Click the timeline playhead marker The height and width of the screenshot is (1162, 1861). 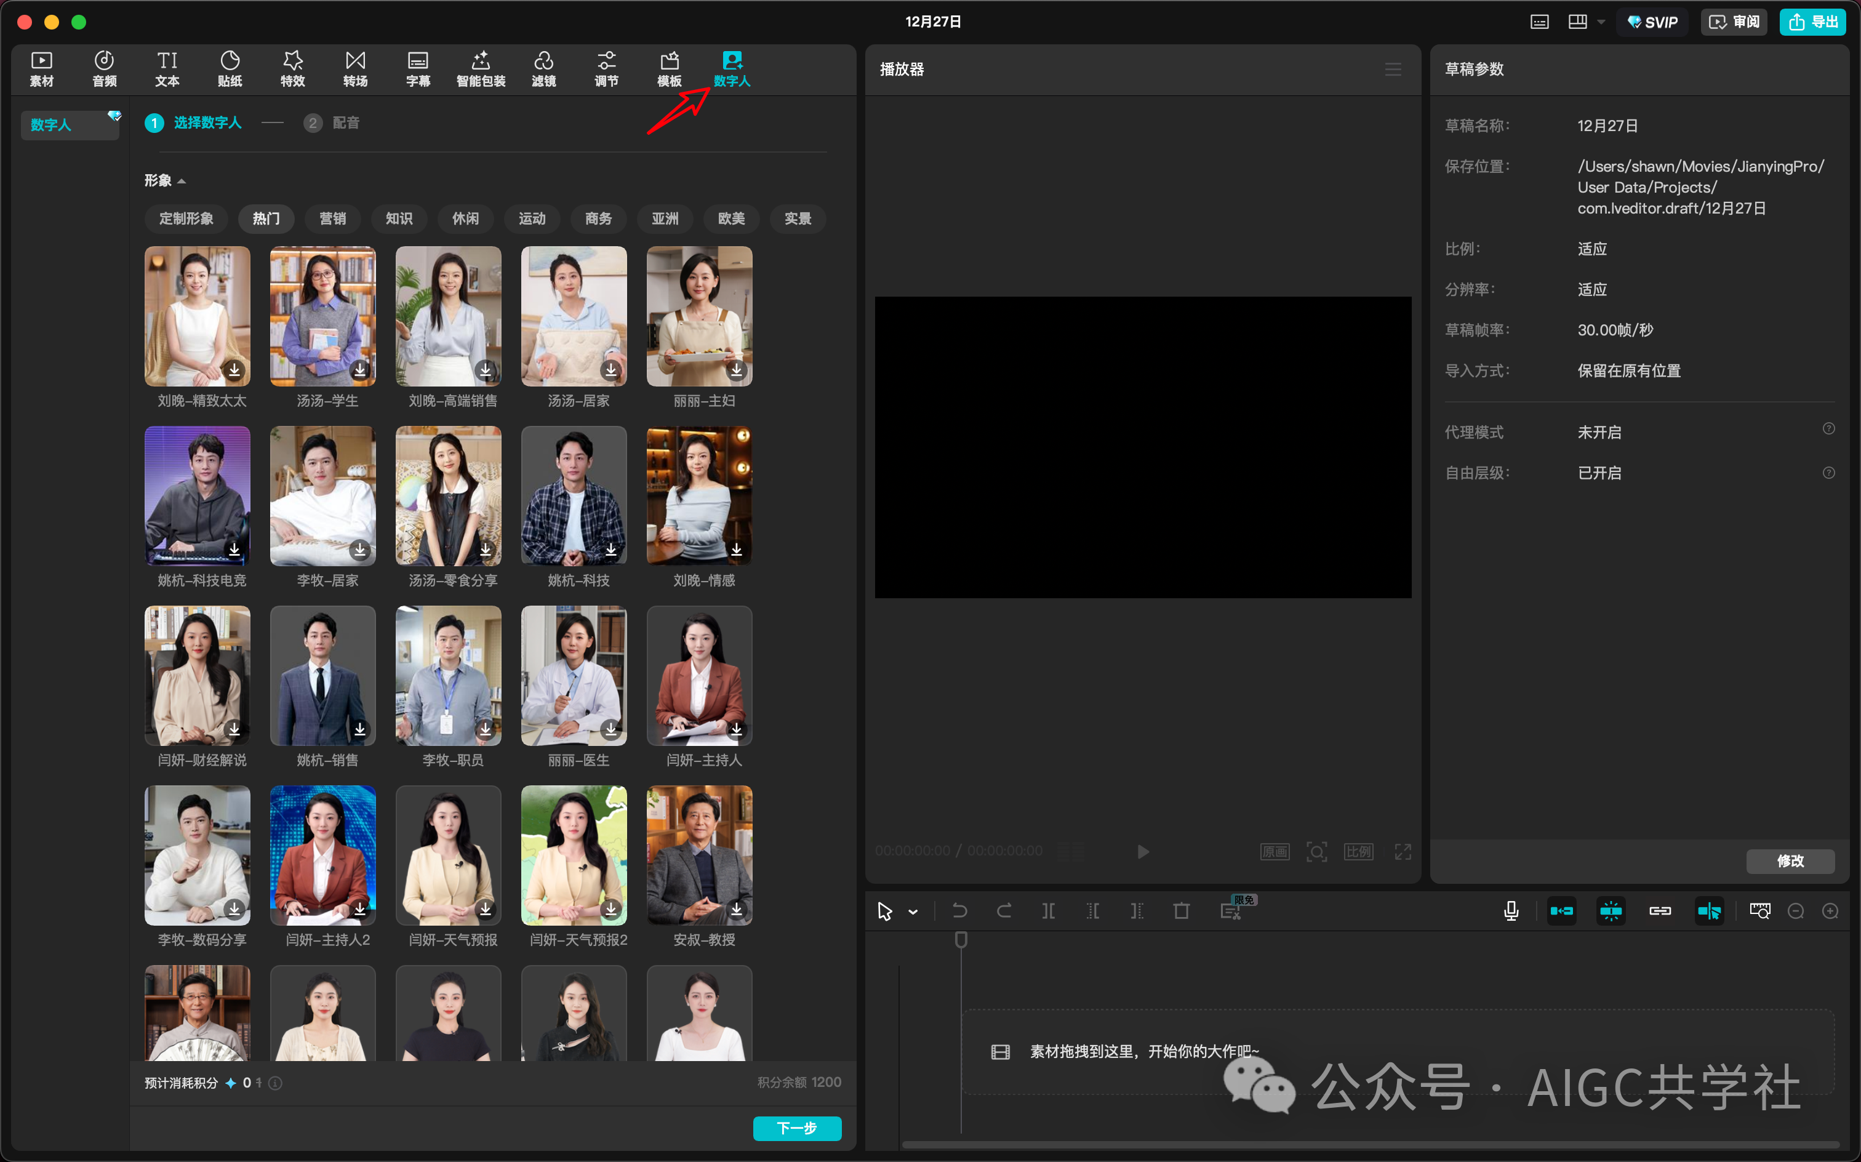pos(961,939)
